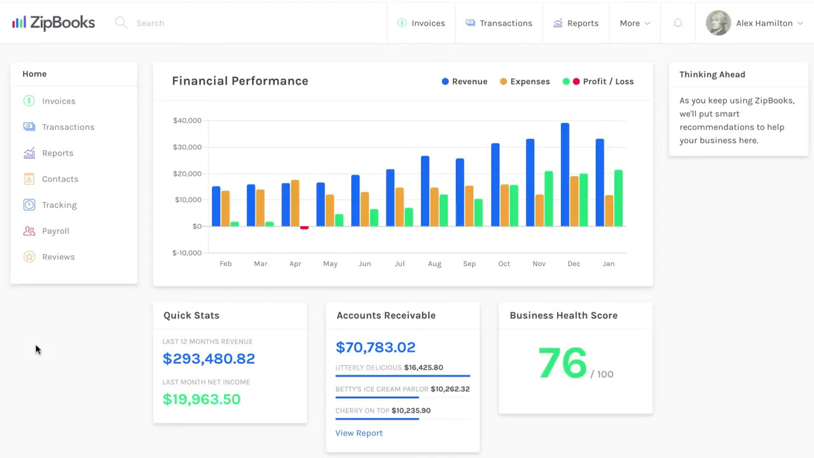Expand the More dropdown menu
Screen dimensions: 814x458
point(635,23)
